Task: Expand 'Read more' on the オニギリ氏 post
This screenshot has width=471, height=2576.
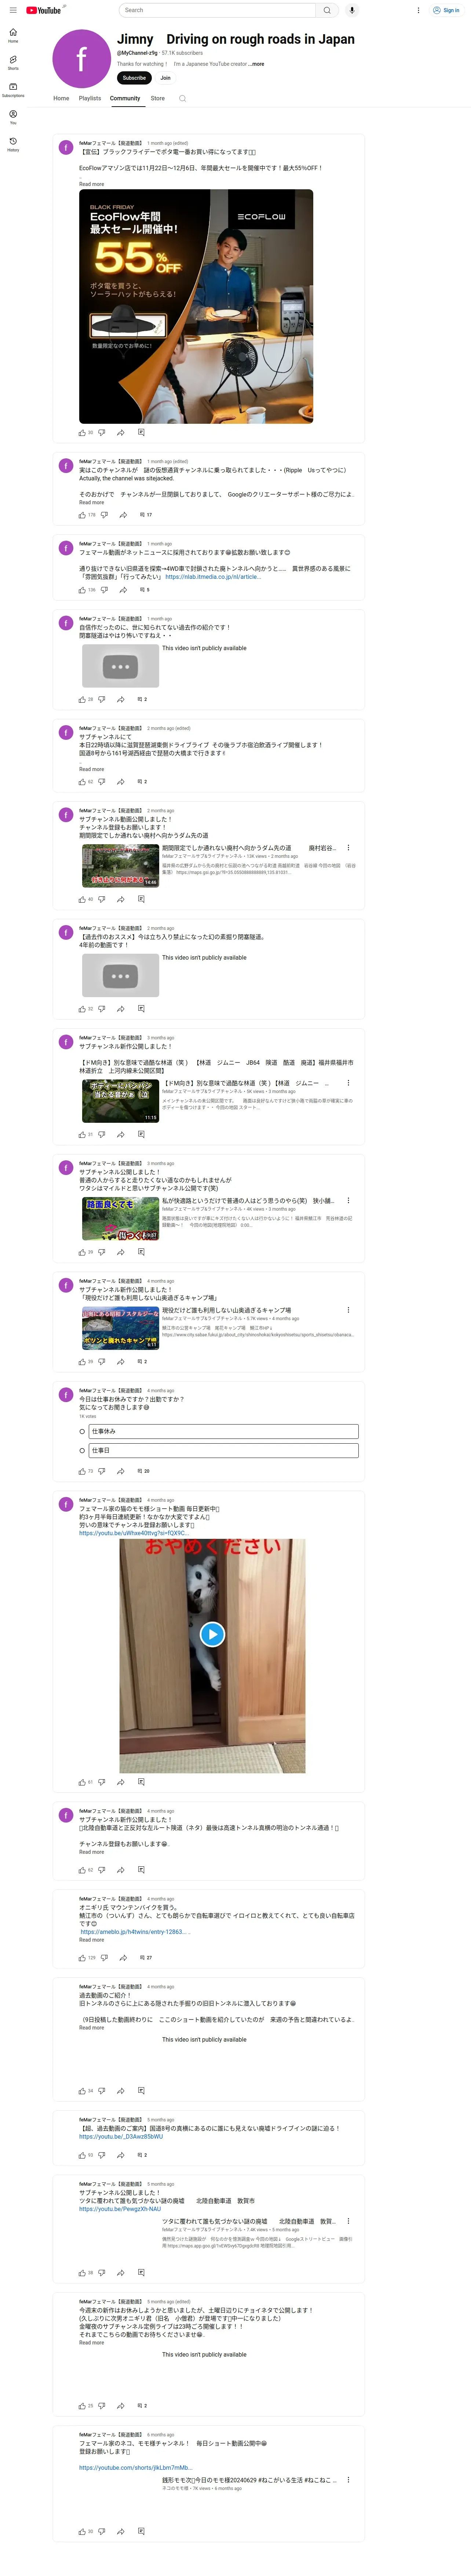Action: point(92,1940)
